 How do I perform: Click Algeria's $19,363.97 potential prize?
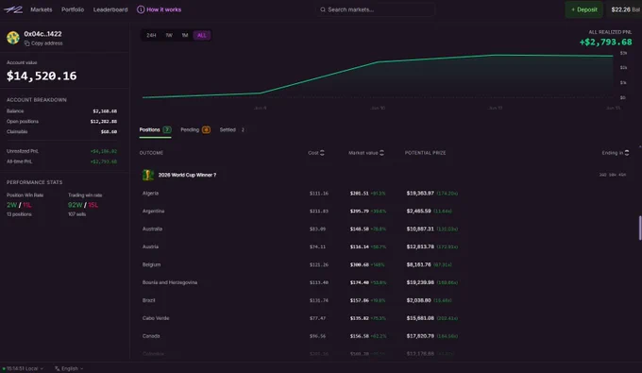(x=420, y=194)
